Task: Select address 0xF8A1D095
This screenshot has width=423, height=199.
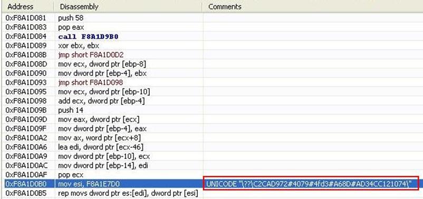Action: point(26,92)
